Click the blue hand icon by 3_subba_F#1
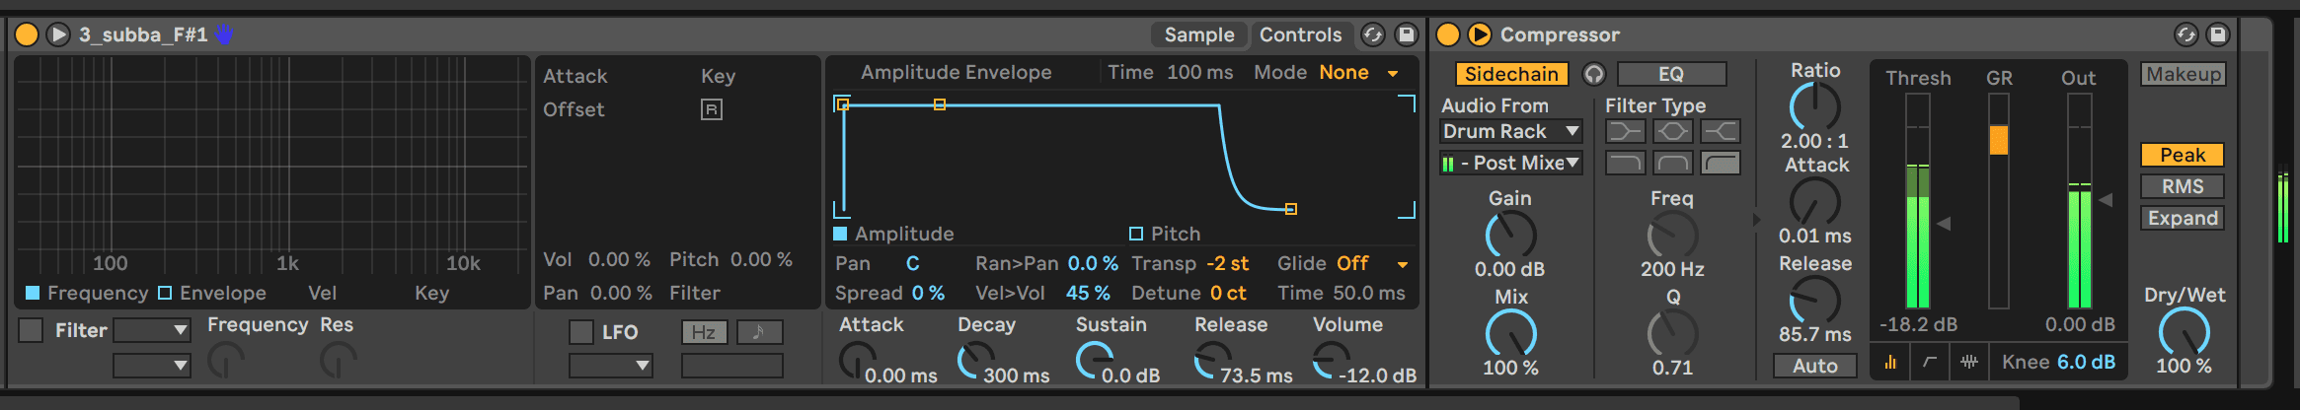 225,34
